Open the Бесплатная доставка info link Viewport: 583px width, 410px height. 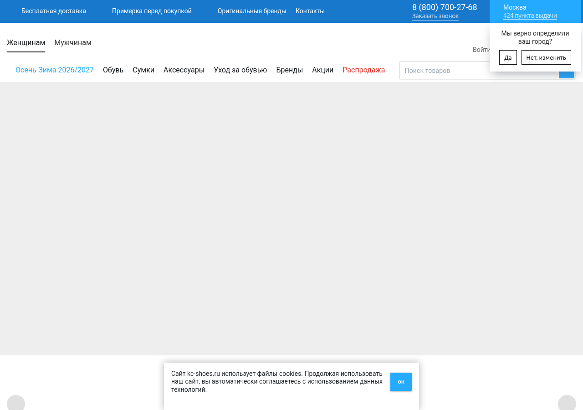click(54, 11)
